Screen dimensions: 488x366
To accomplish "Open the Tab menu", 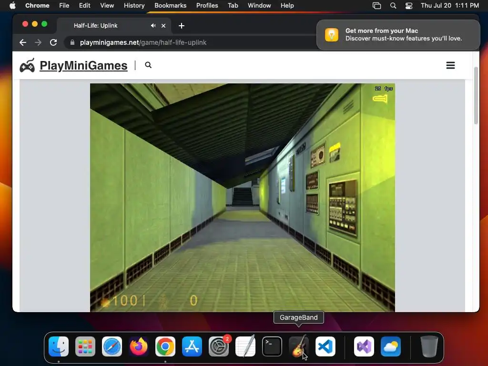I will click(x=233, y=6).
